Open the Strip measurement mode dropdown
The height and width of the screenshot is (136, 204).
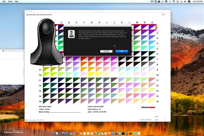coord(160,116)
